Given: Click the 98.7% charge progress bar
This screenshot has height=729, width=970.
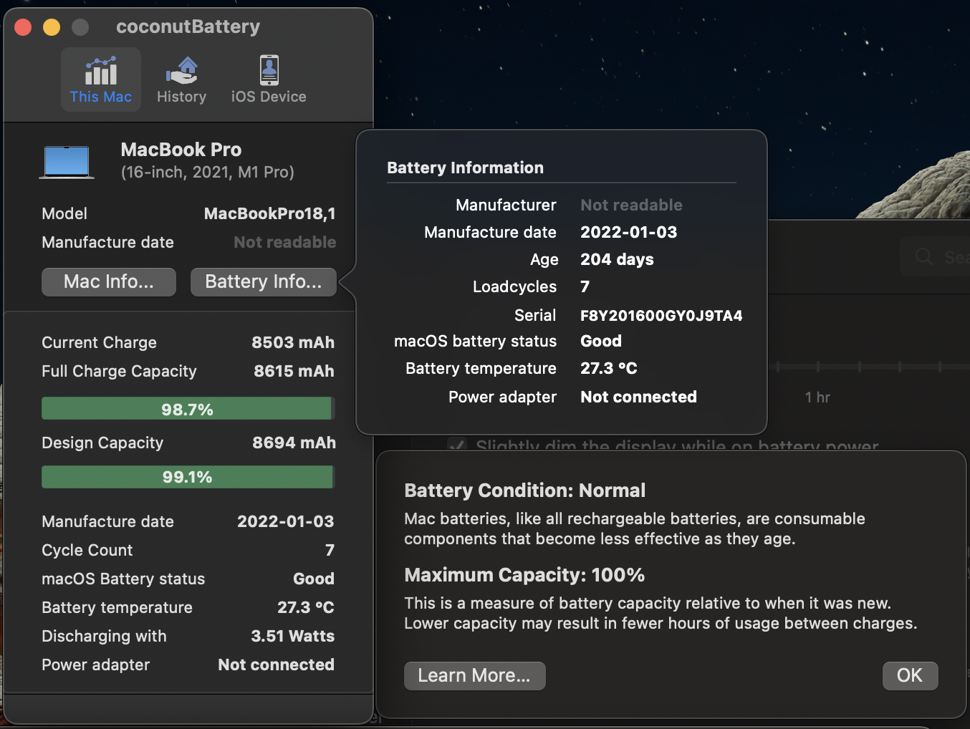Looking at the screenshot, I should click(188, 408).
